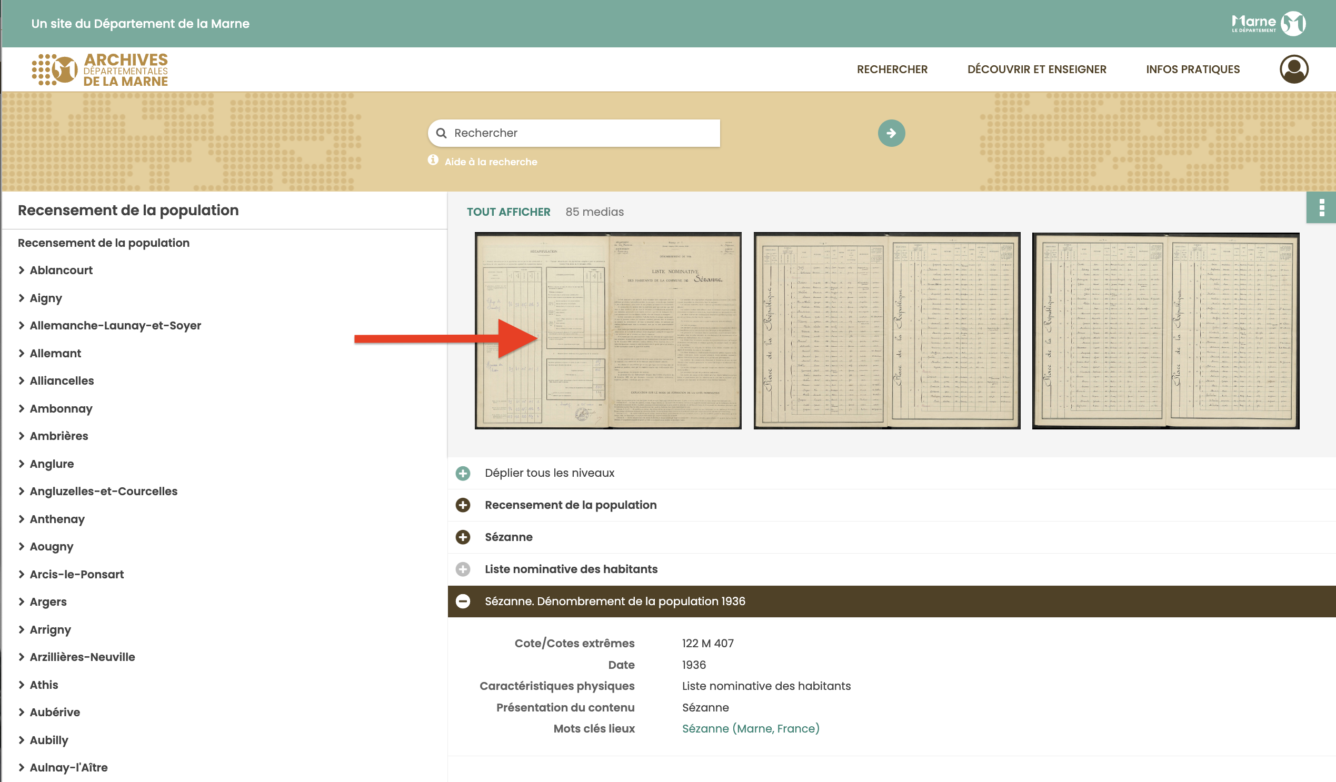Open the user account icon

click(x=1293, y=69)
